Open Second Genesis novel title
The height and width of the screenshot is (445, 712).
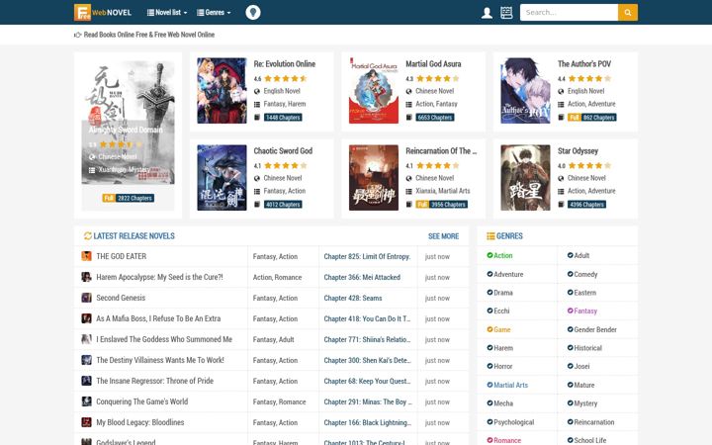click(x=121, y=298)
